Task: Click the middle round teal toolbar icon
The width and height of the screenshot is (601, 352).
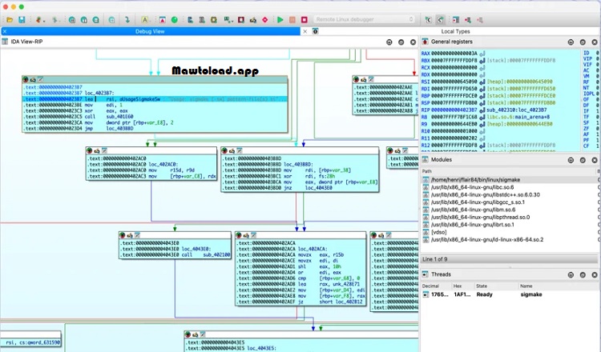Action: click(84, 19)
